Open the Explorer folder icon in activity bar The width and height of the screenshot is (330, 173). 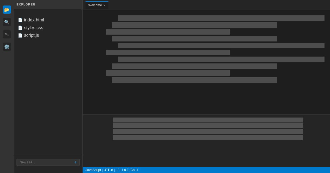click(7, 10)
